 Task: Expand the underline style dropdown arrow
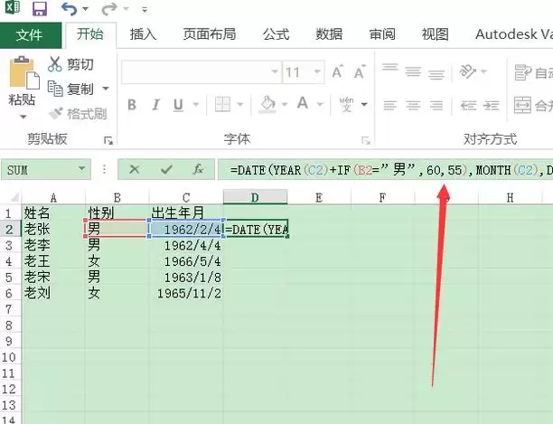point(196,104)
